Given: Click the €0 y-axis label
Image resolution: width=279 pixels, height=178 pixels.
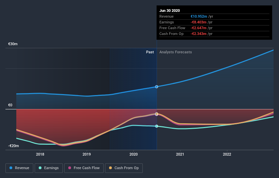Looking at the screenshot, I should pyautogui.click(x=10, y=105).
